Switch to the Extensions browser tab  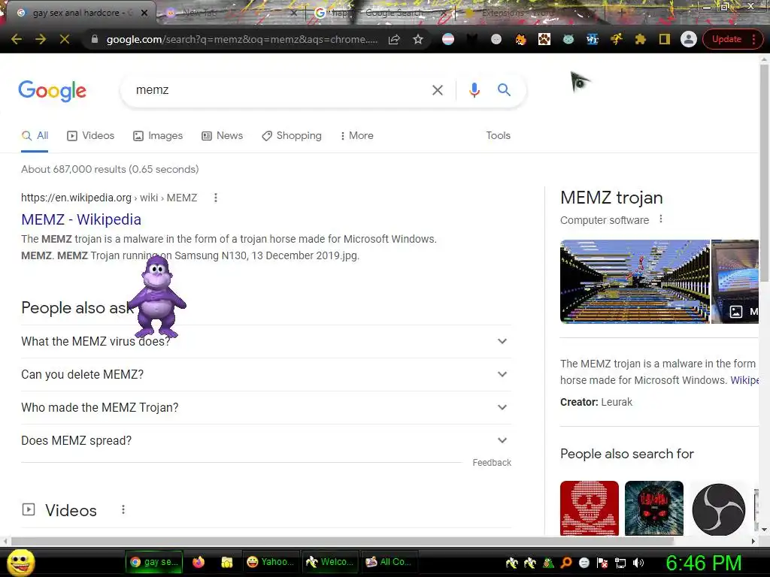pos(530,13)
